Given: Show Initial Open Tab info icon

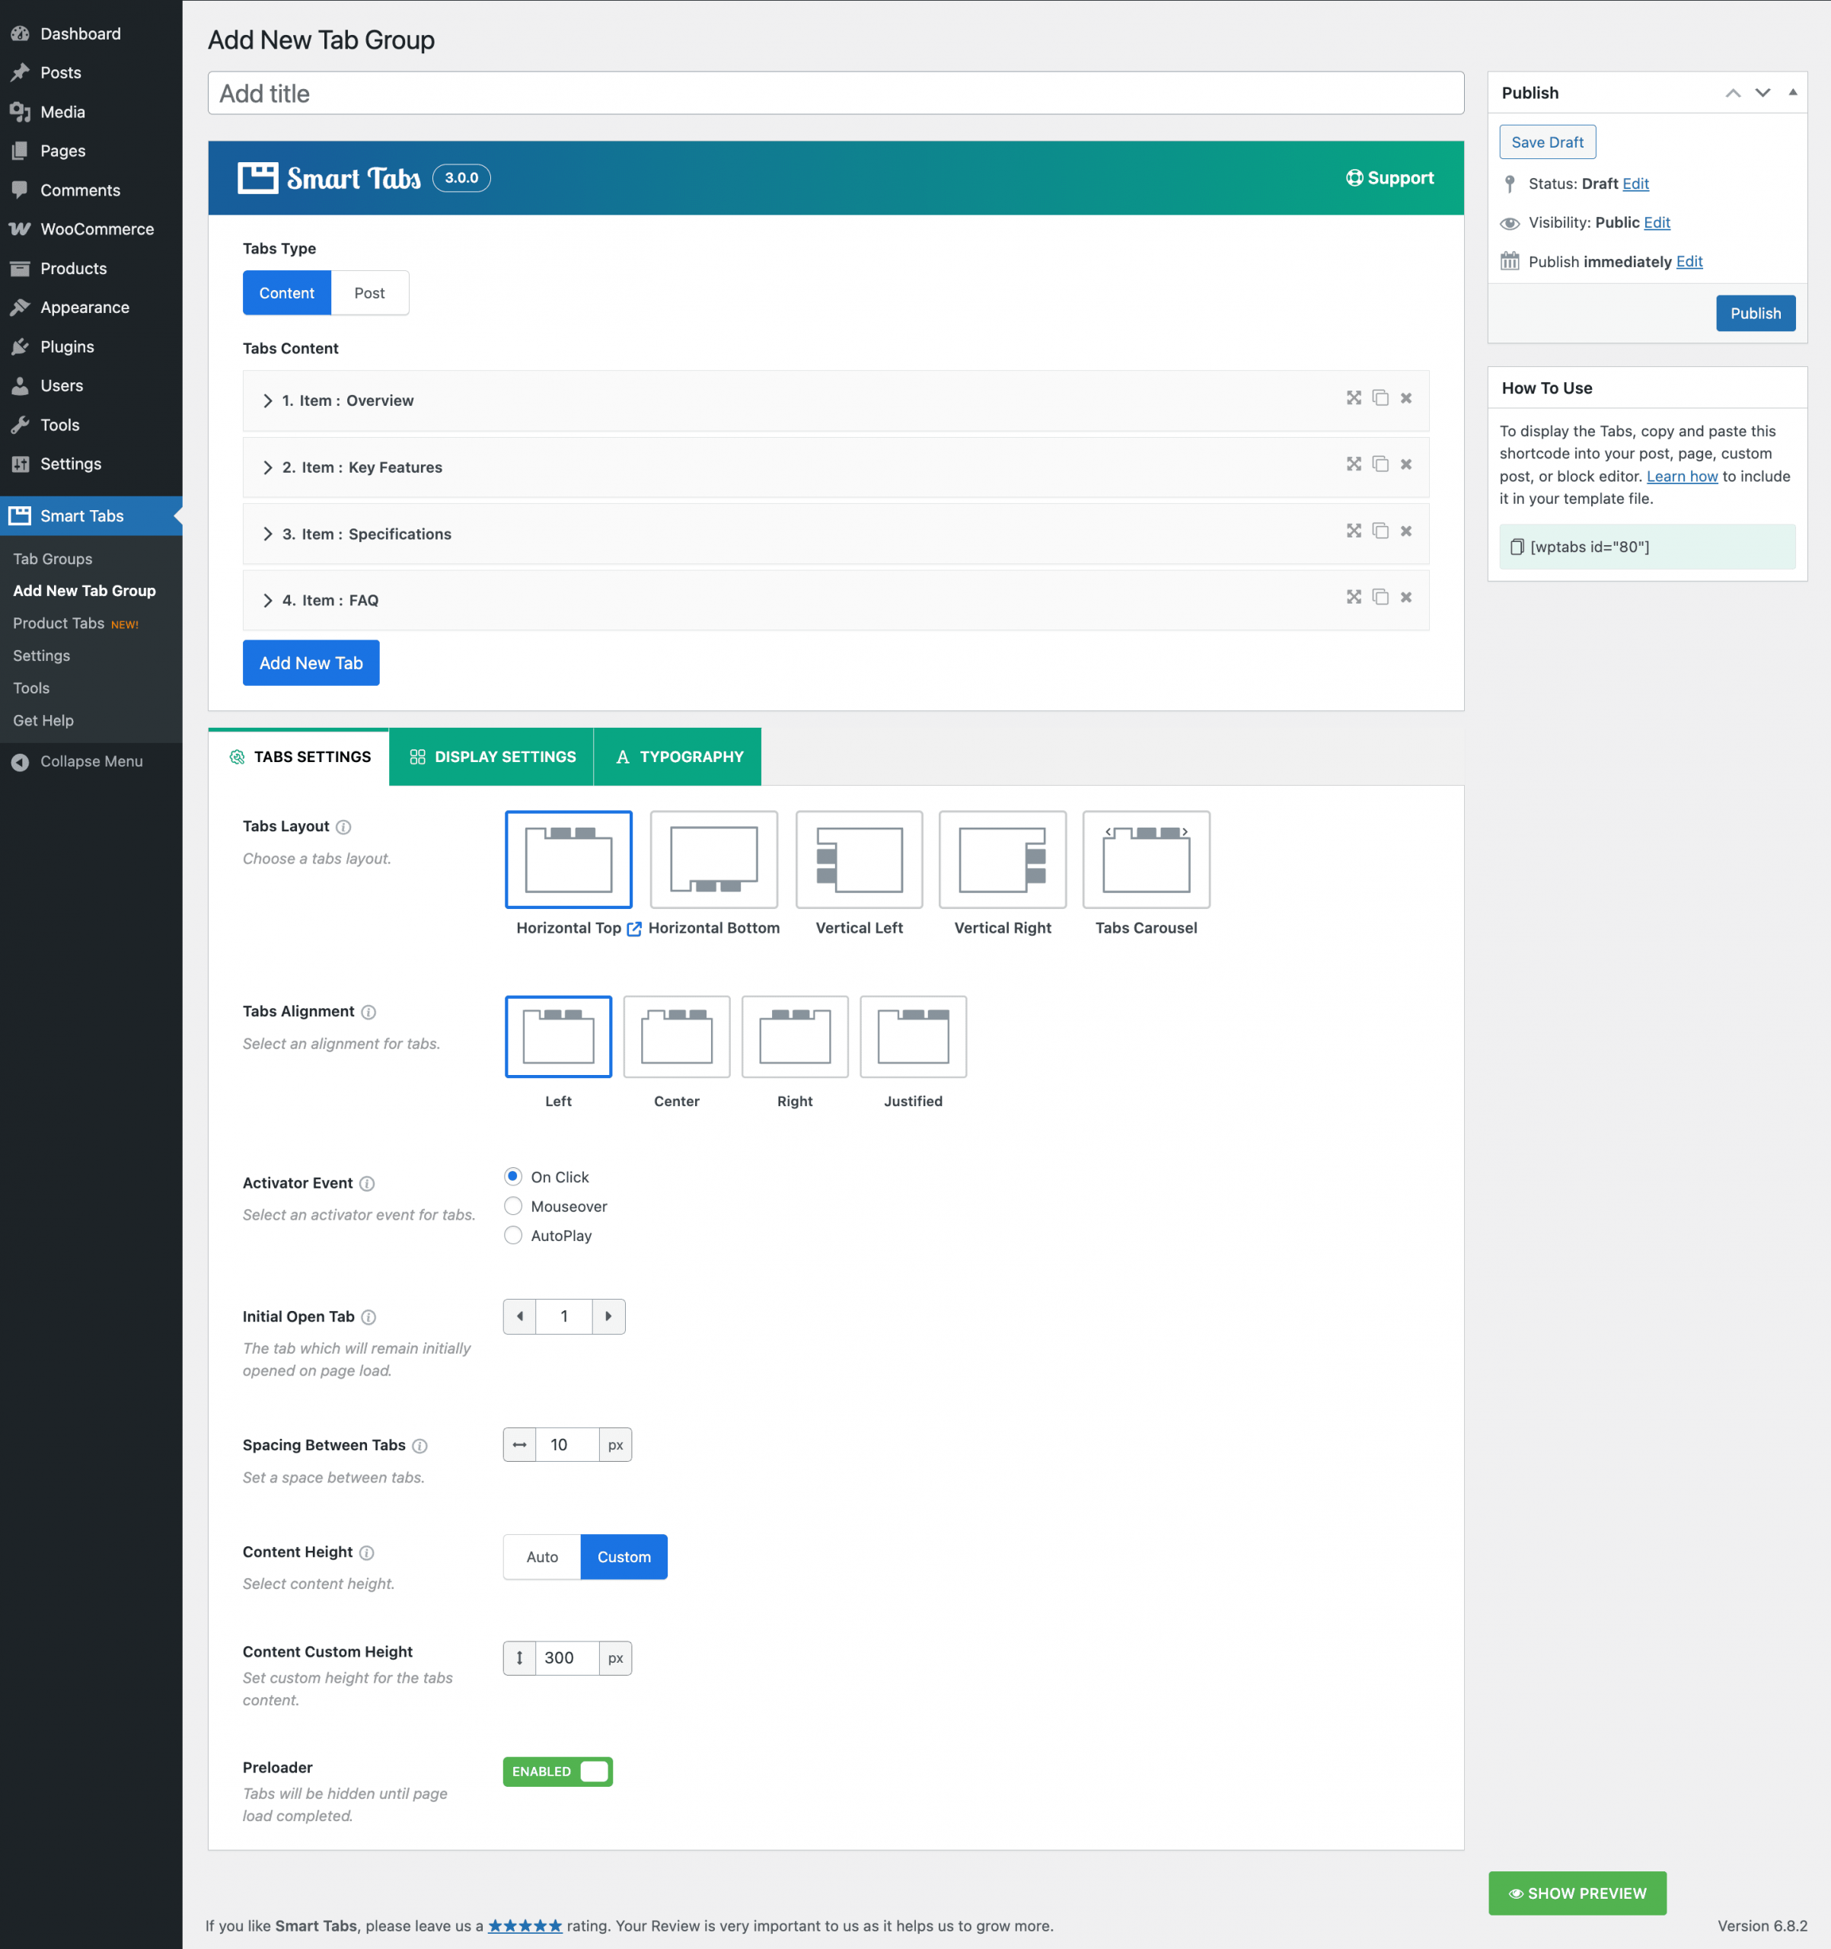Looking at the screenshot, I should 368,1316.
